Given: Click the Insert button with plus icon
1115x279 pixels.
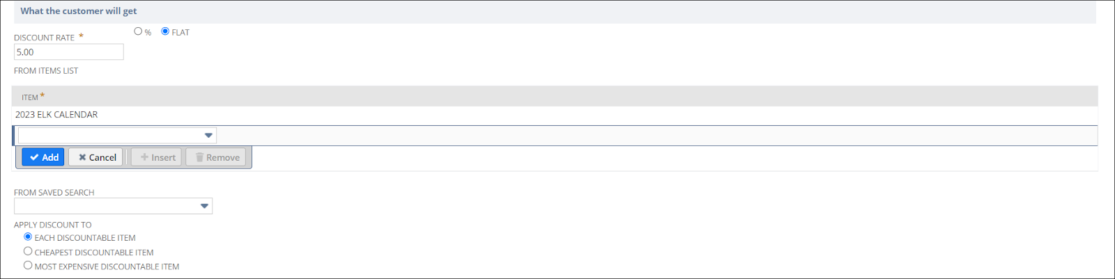Looking at the screenshot, I should click(x=157, y=157).
